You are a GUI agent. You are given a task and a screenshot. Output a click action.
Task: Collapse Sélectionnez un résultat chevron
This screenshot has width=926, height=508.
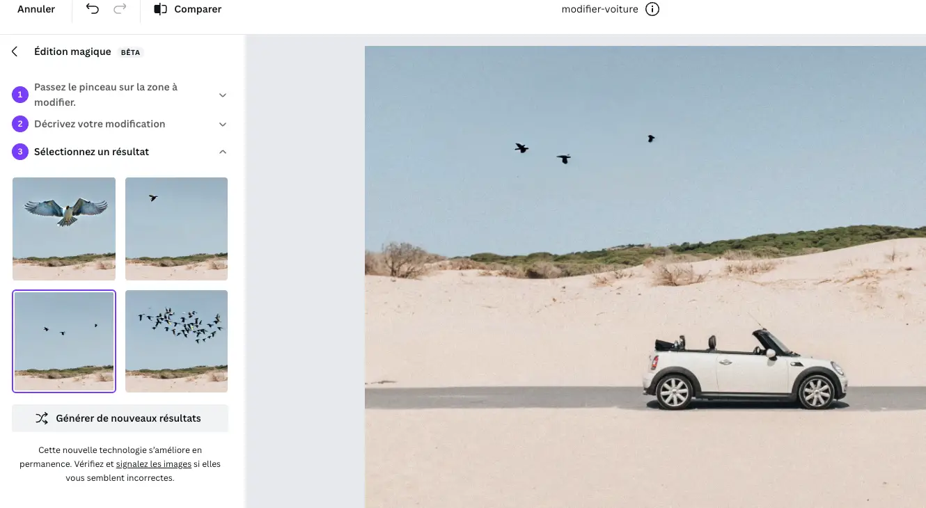coord(223,152)
